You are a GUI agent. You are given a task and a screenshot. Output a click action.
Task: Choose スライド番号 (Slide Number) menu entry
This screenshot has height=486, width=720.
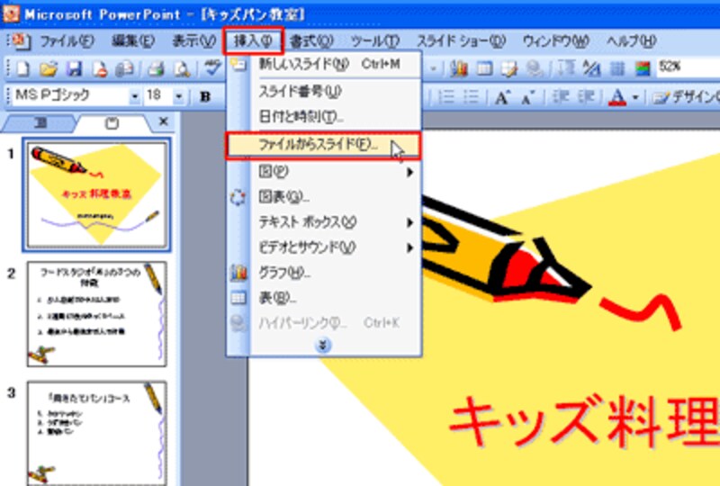[x=324, y=92]
